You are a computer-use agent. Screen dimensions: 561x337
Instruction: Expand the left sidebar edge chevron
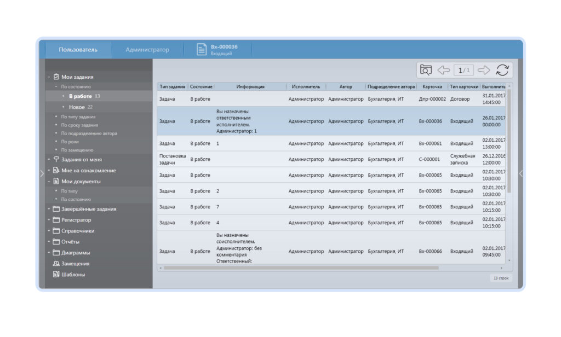42,173
